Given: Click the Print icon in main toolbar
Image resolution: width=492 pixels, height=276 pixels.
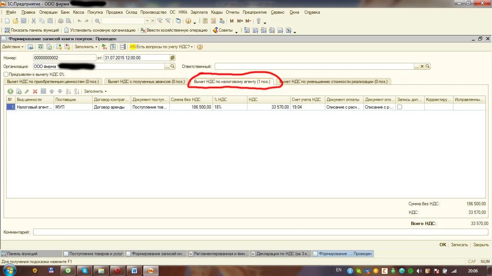Looking at the screenshot, I should pyautogui.click(x=61, y=21).
